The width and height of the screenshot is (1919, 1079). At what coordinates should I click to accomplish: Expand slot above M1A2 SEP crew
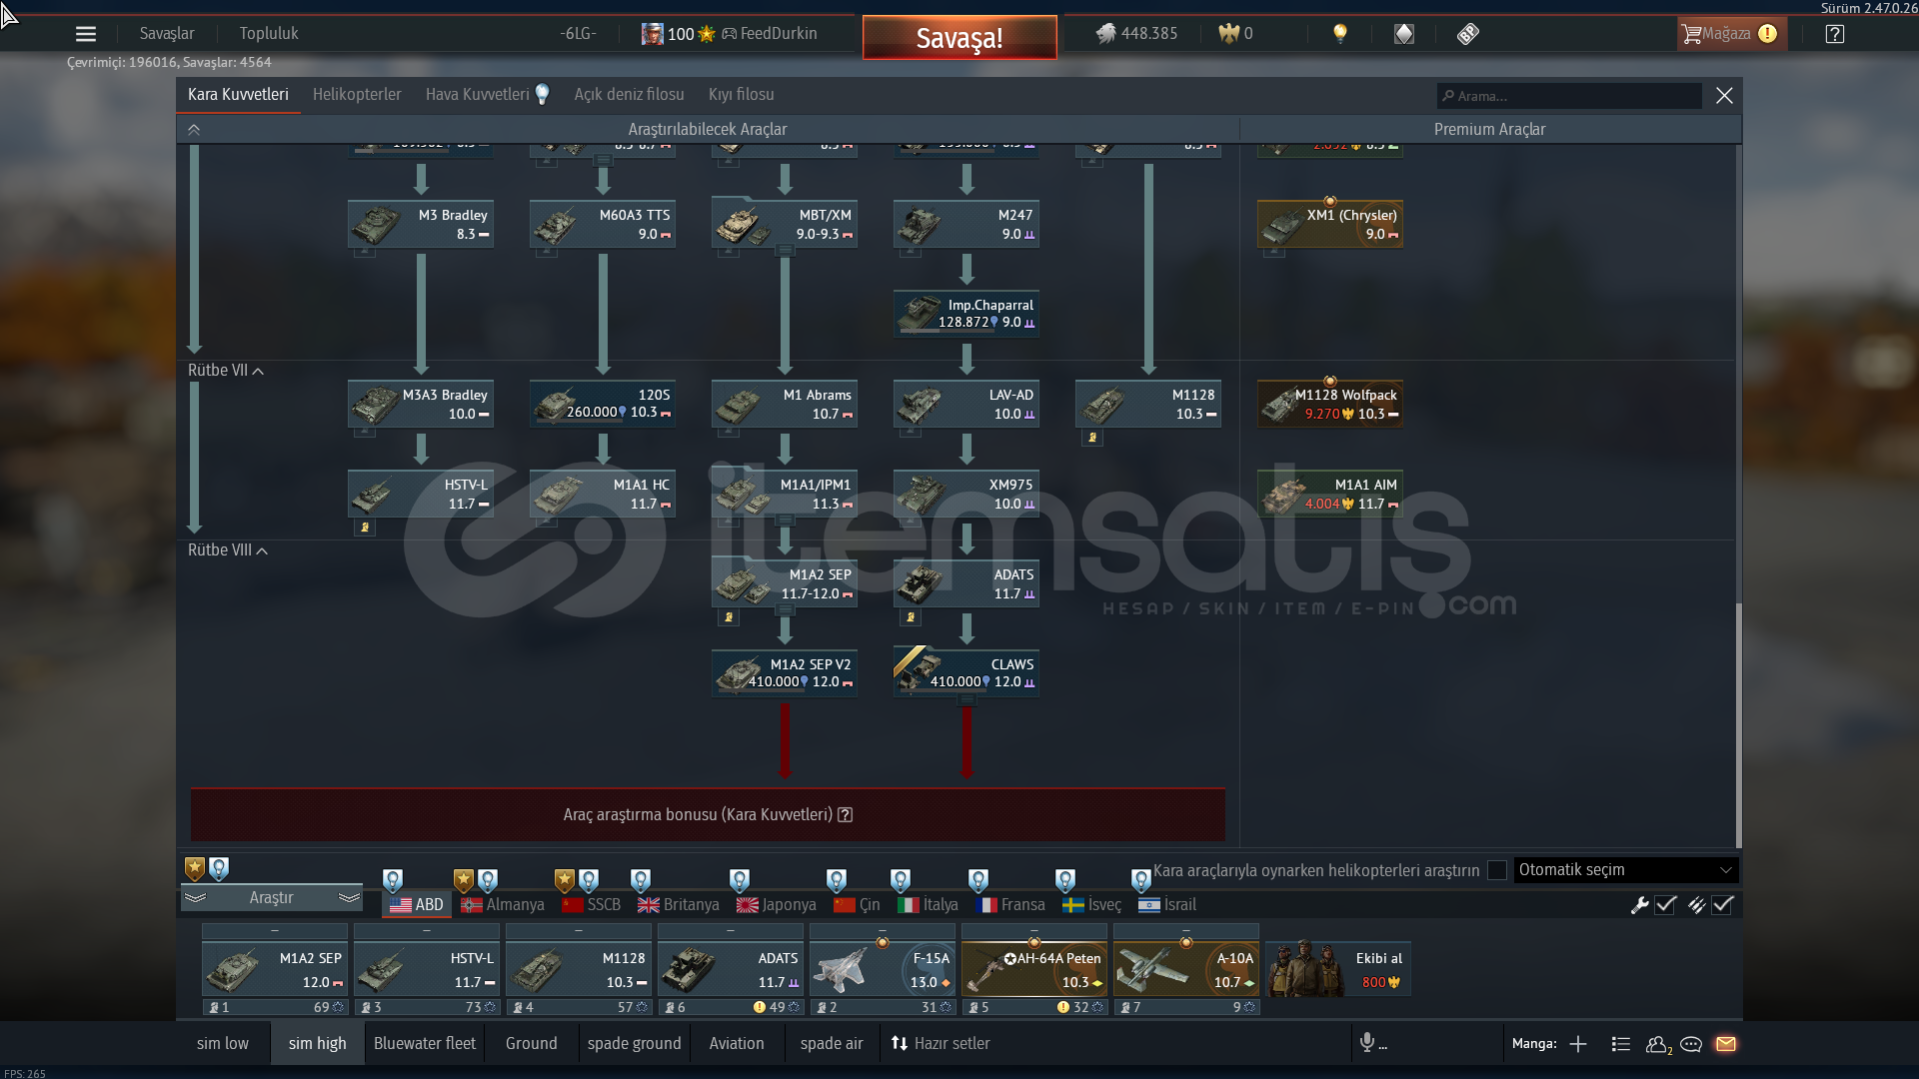pos(275,930)
